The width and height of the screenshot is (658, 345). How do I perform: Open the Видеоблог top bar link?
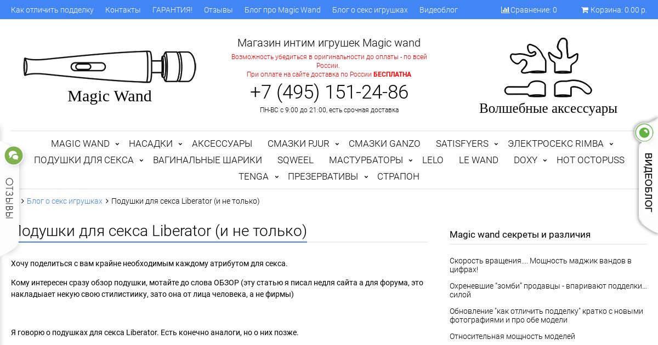[439, 10]
